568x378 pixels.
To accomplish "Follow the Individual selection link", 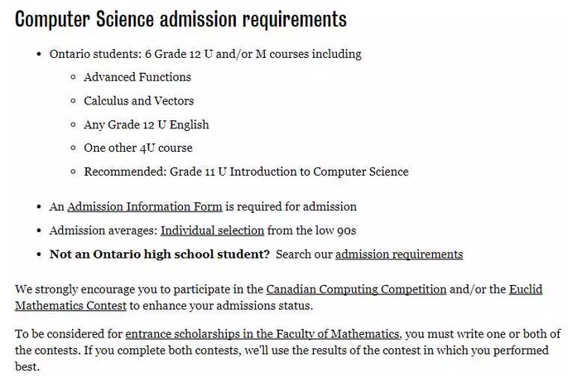I will coord(212,230).
